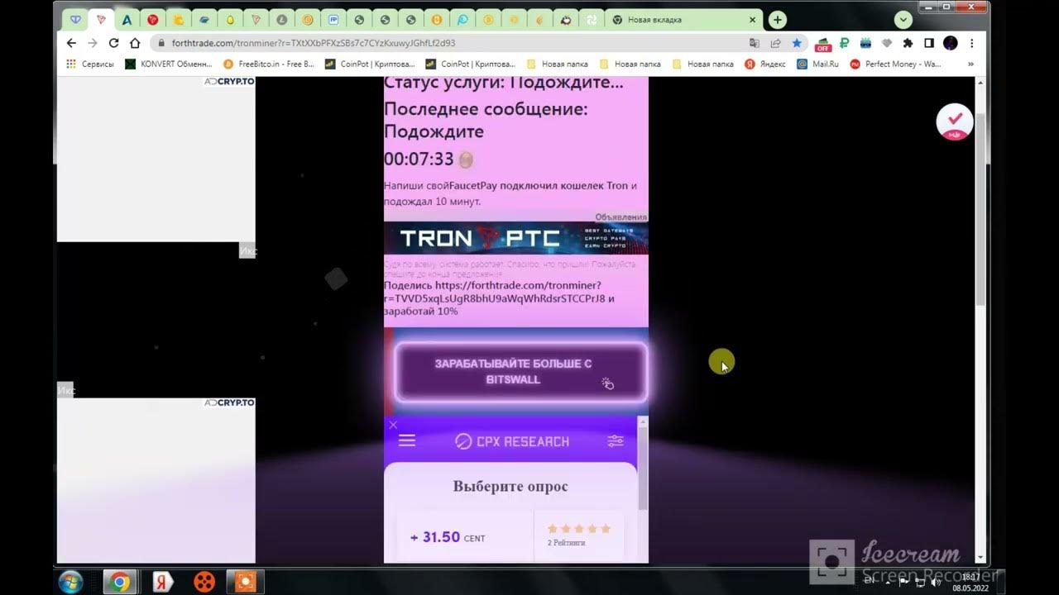Open Chrome three-dot menu

[971, 43]
